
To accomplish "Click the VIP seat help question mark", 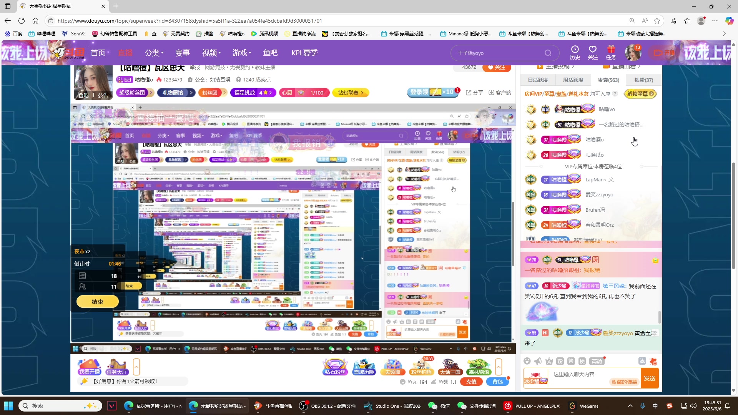I will tap(615, 94).
